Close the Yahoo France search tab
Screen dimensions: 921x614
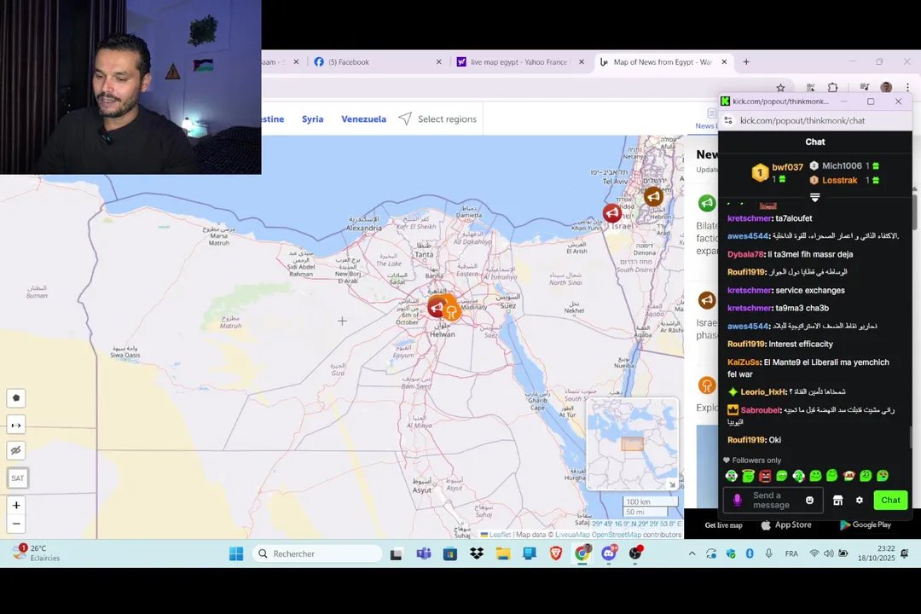tap(582, 61)
